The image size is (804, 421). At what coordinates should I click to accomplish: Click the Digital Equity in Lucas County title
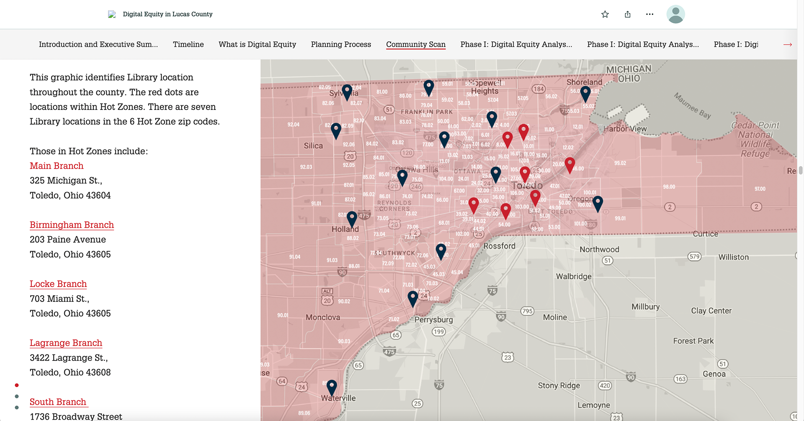pyautogui.click(x=167, y=14)
